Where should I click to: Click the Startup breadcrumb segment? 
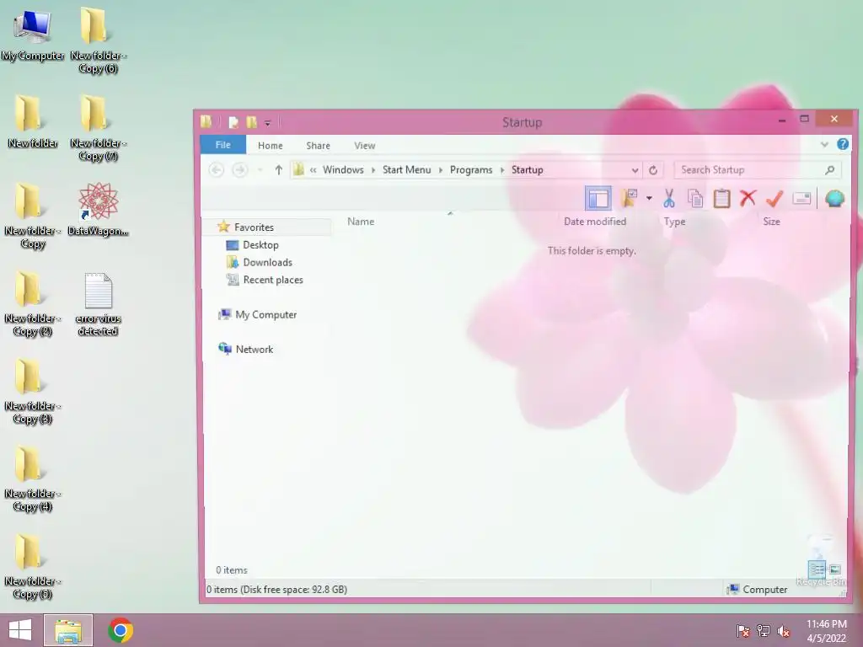[x=528, y=169]
